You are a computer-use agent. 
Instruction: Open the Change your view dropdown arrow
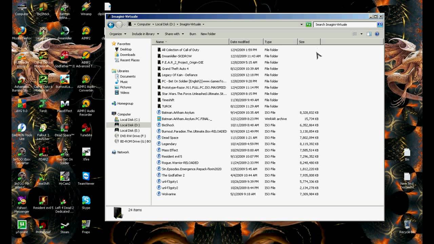(361, 34)
